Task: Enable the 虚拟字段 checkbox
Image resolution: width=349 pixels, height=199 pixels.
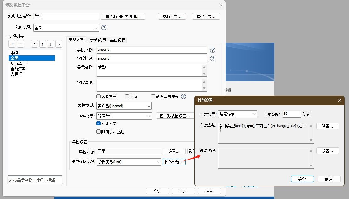Action: [99, 97]
